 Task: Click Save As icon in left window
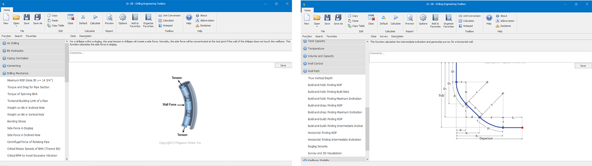(x=37, y=17)
